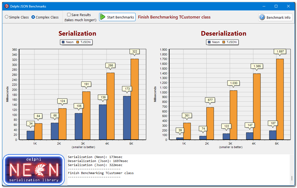Click the 1.030 label on Deserialization chart

click(x=234, y=83)
